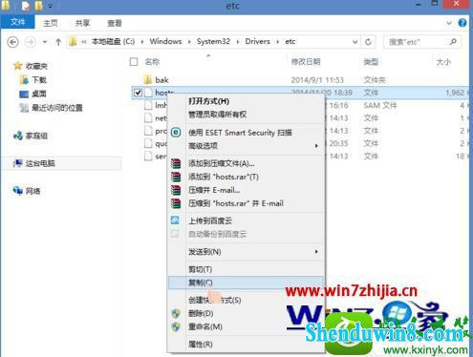Uncheck the hosts file checkbox
Screen dimensions: 473x357
pyautogui.click(x=138, y=93)
